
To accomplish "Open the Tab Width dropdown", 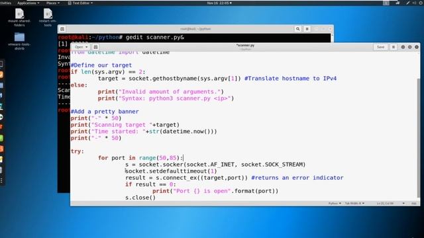I will tap(354, 203).
